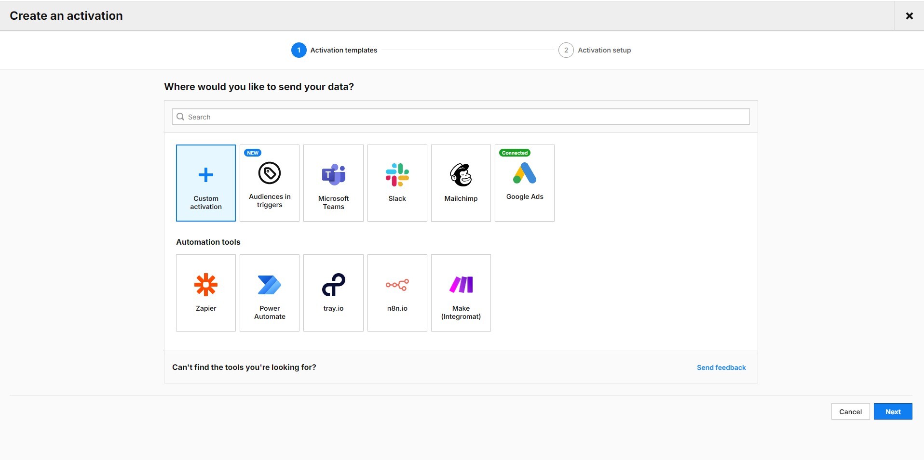
Task: Select the connected Google Ads integration
Action: coord(524,183)
